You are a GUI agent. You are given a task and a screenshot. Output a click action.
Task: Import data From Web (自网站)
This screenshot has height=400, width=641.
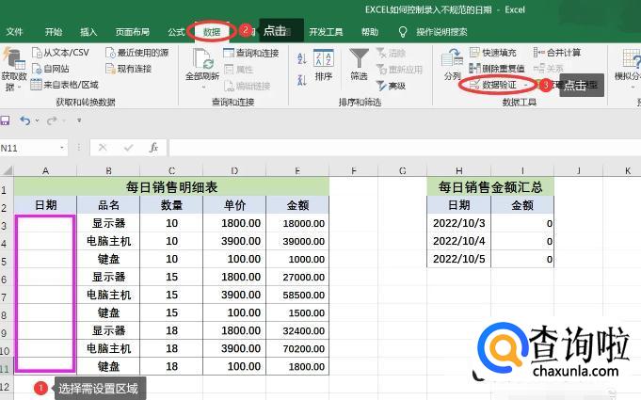point(51,69)
